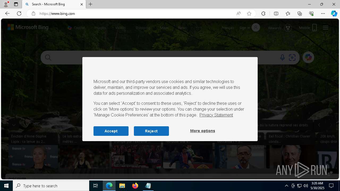Click the taskbar search box
The height and width of the screenshot is (191, 340).
(51, 186)
